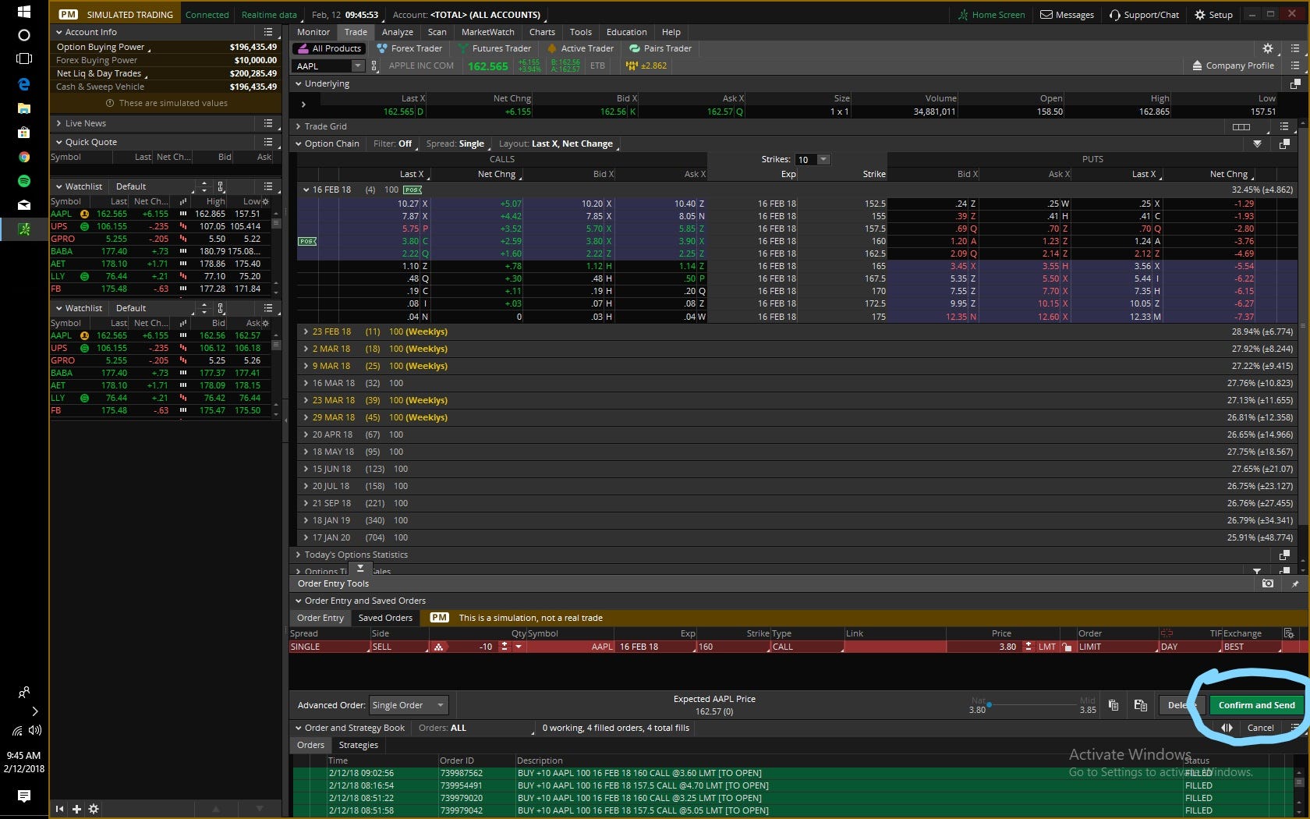The width and height of the screenshot is (1310, 819).
Task: Collapse the Account Info section
Action: [x=59, y=32]
